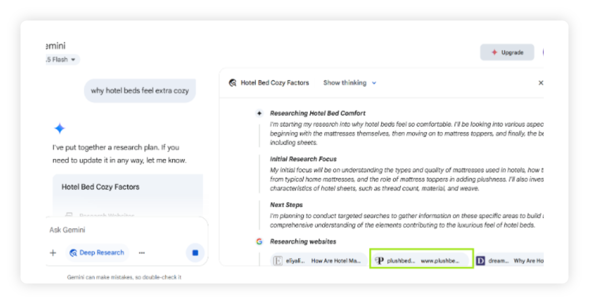Click the Deep Research icon beside report title
This screenshot has width=589, height=304.
pos(233,83)
